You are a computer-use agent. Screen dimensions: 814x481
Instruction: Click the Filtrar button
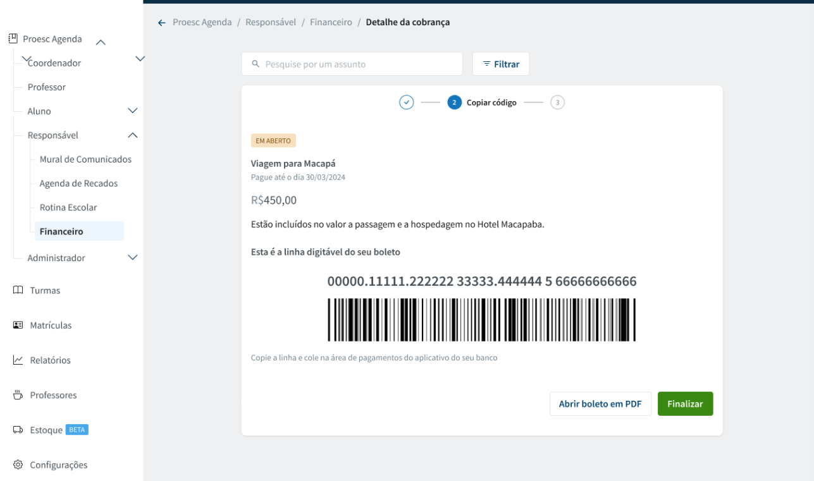(501, 64)
